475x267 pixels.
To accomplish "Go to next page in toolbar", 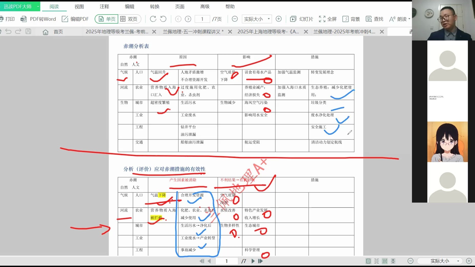I will (x=188, y=19).
